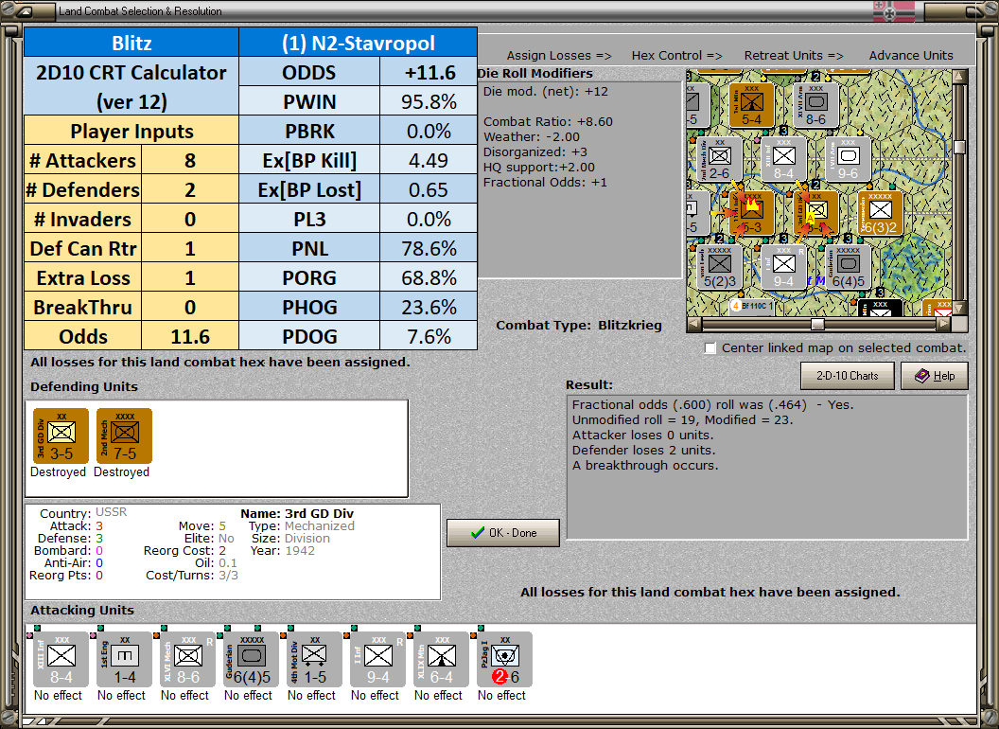This screenshot has height=729, width=999.
Task: Select the 2nd Mech Div 2-6 map counter
Action: [x=719, y=159]
